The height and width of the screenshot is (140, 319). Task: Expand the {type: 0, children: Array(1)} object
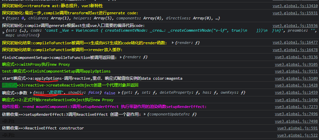point(3,18)
